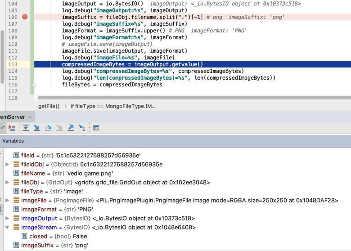Select the emServer debug tab

point(13,117)
